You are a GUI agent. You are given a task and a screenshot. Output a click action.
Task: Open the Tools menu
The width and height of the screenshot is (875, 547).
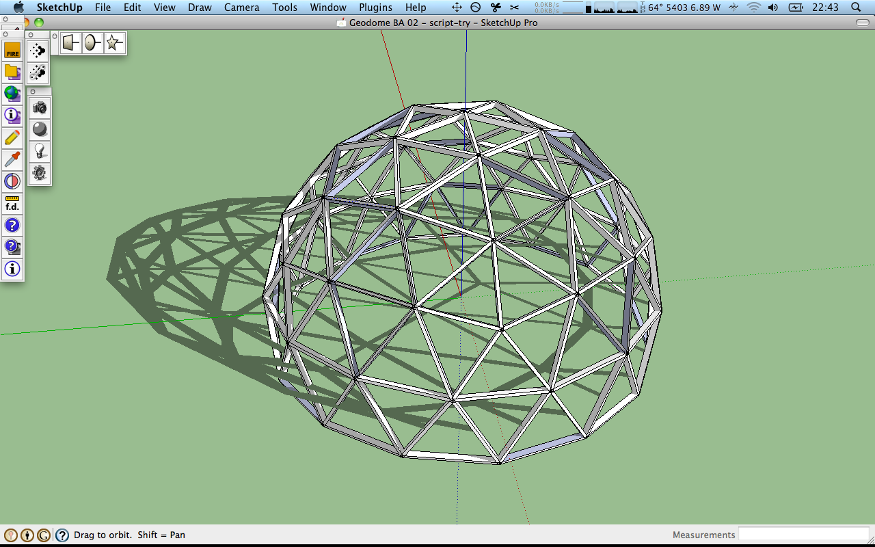pyautogui.click(x=284, y=8)
